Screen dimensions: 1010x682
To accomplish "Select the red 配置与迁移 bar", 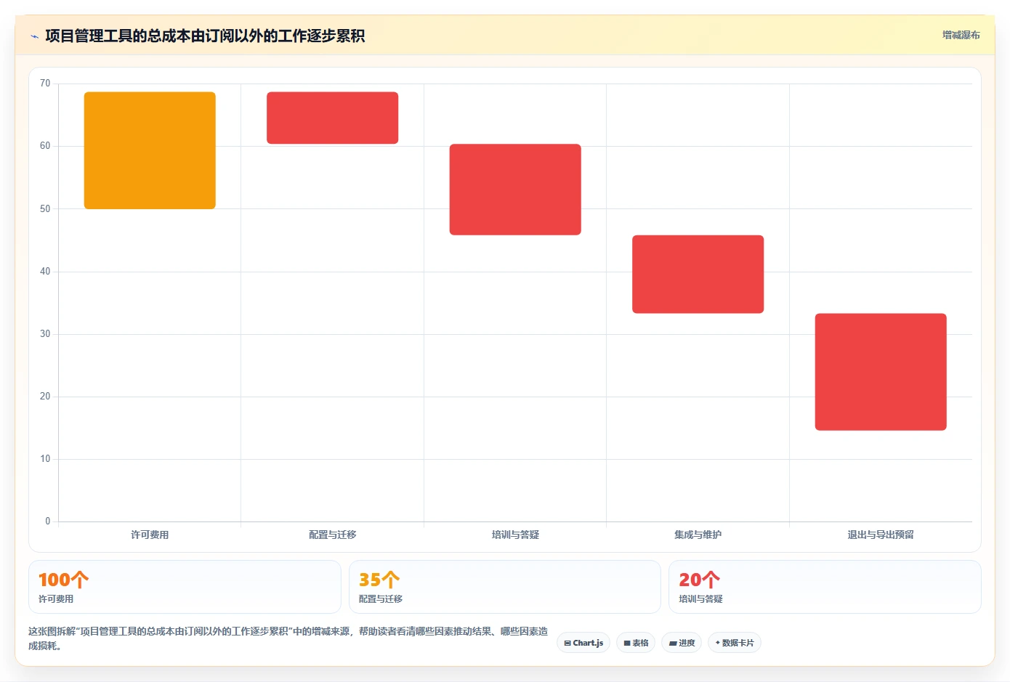I will tap(332, 118).
